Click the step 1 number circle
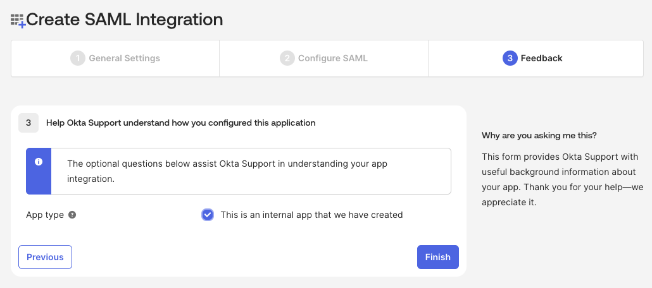Image resolution: width=652 pixels, height=288 pixels. (x=78, y=58)
